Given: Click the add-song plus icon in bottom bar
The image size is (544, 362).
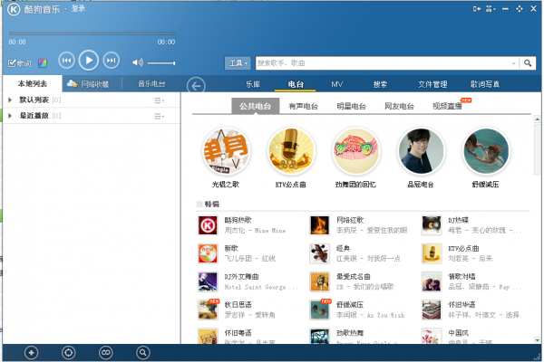Looking at the screenshot, I should pos(31,353).
